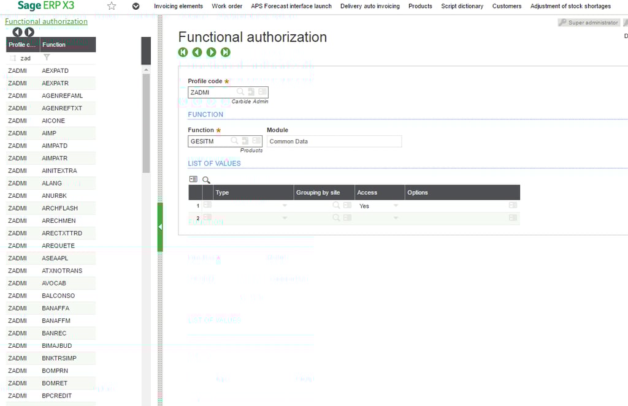Click row 1 Options card icon
The height and width of the screenshot is (406, 628).
coord(513,205)
